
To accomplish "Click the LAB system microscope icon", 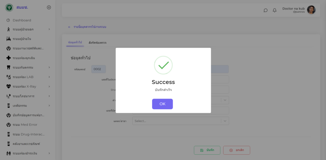I will (8, 77).
